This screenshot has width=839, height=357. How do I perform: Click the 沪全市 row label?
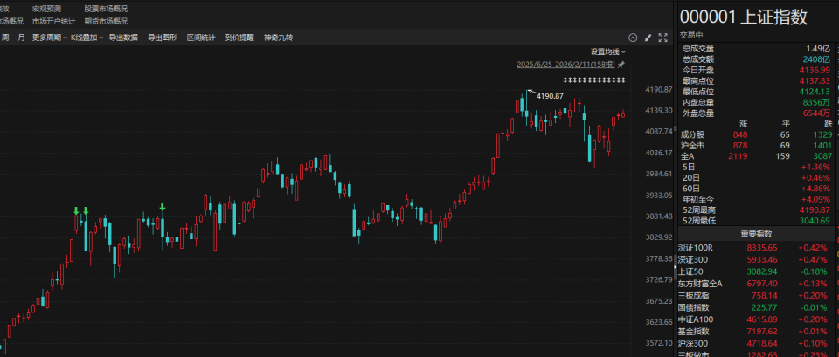coord(691,146)
